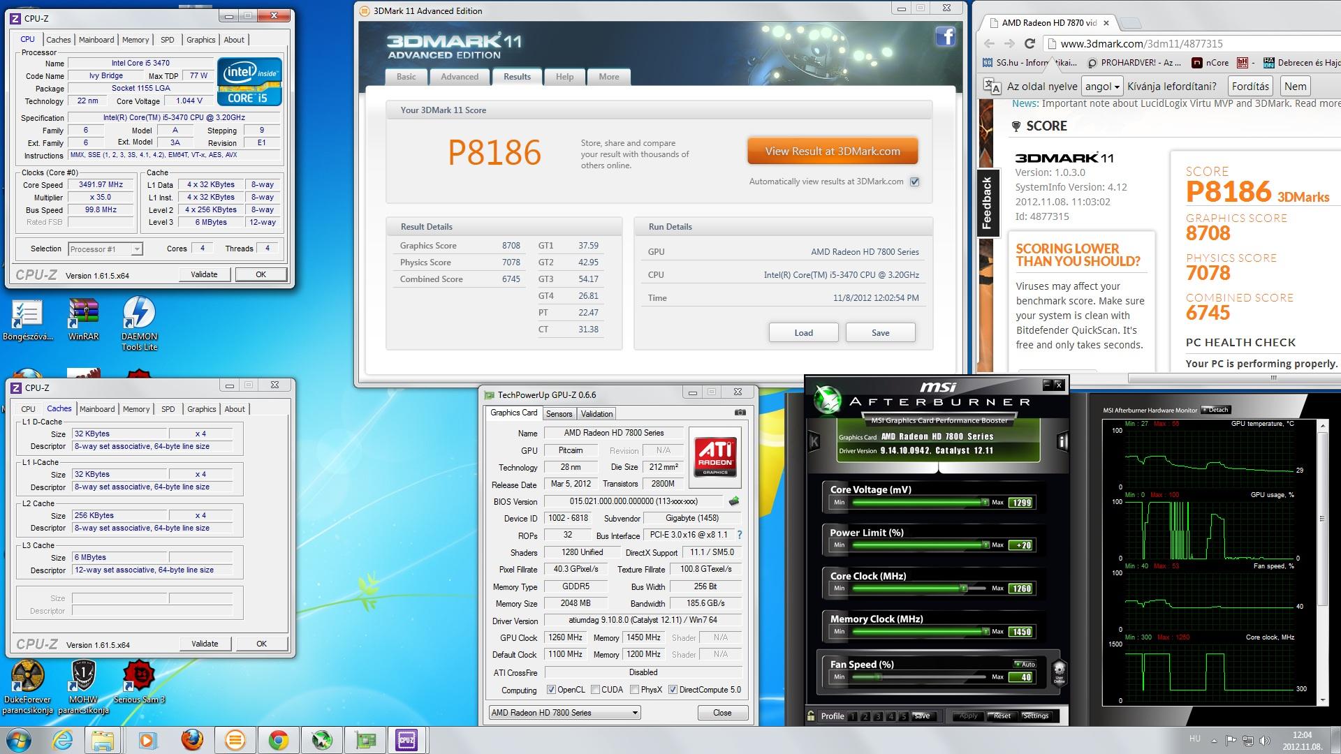Open the angol language dropdown in Chrome

1102,87
